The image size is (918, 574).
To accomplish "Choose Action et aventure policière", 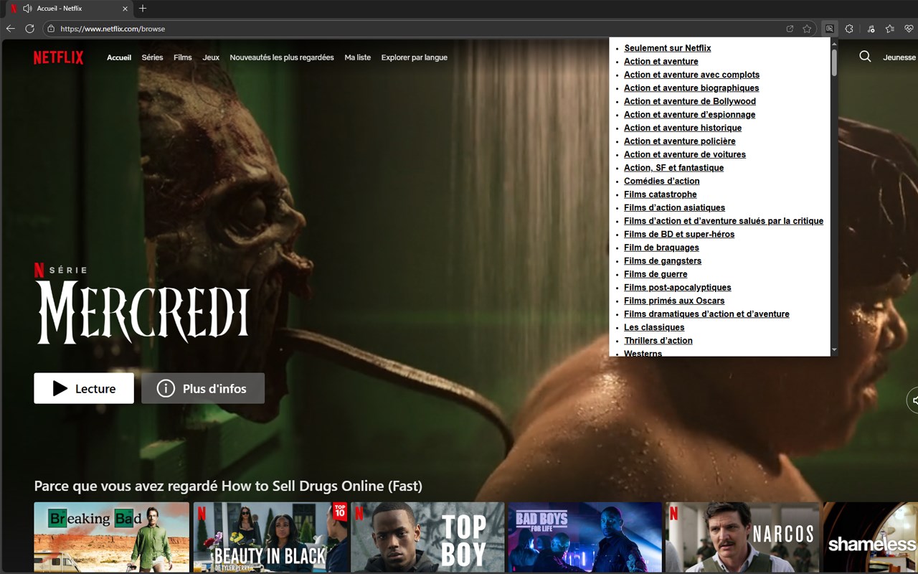I will [680, 141].
